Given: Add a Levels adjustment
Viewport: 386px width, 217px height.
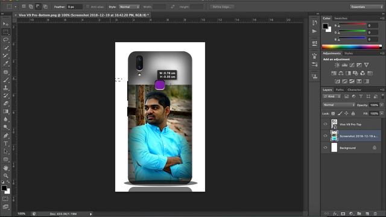Looking at the screenshot, I should pos(344,65).
